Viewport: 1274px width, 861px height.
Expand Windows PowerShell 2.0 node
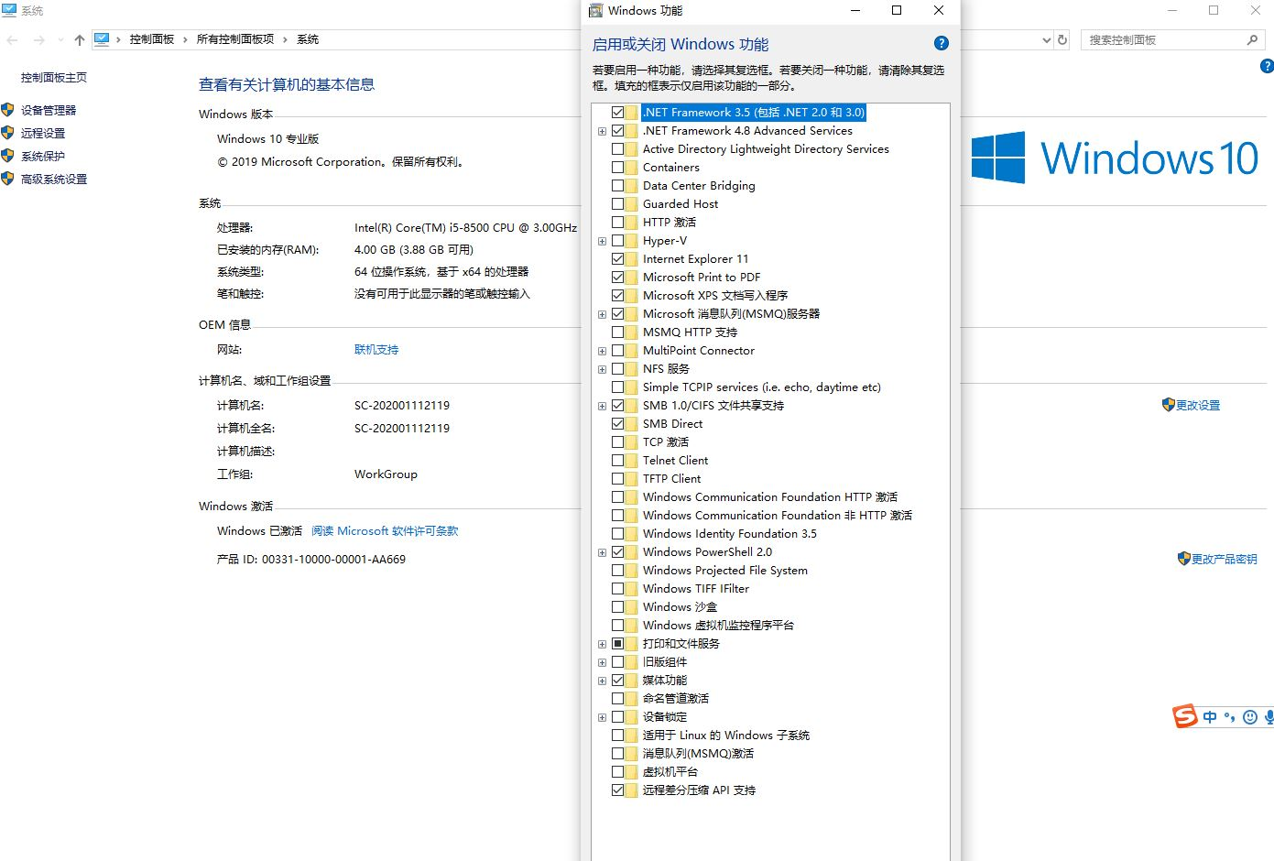point(602,552)
